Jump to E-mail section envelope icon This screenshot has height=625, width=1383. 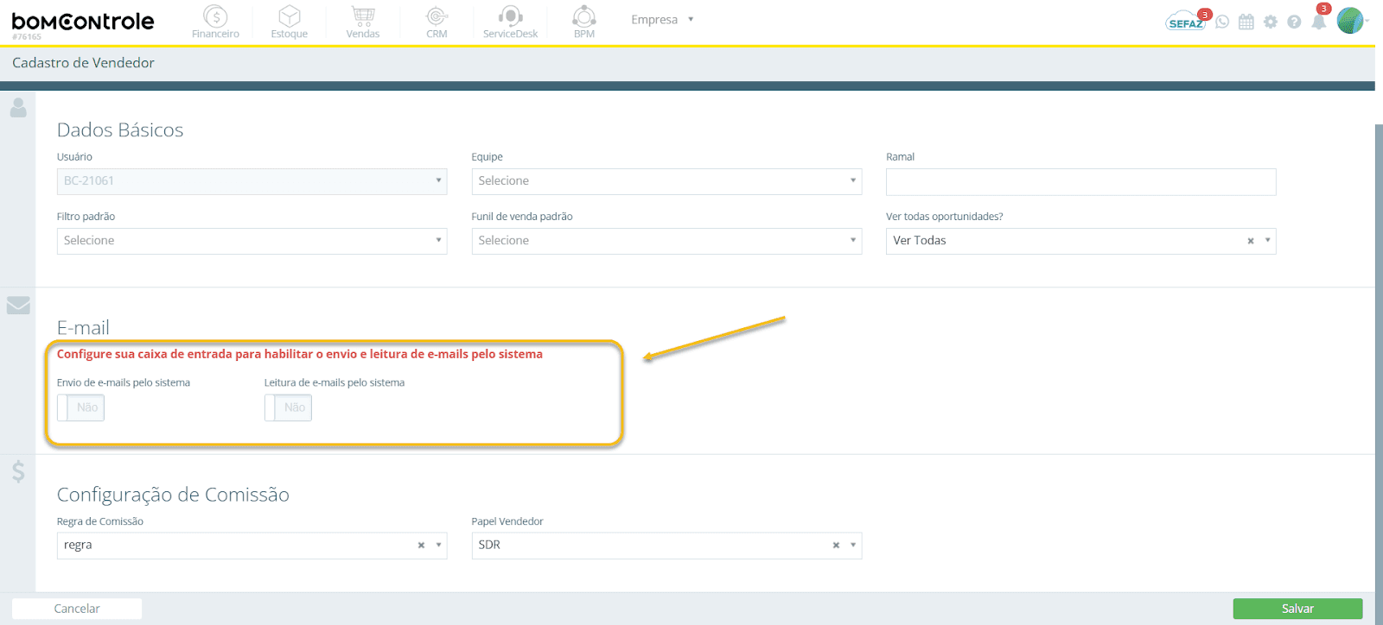(x=18, y=306)
